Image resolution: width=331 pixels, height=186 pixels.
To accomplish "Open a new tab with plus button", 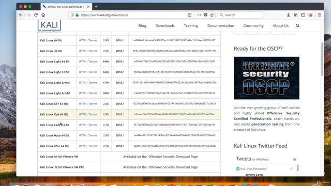I will coord(96,7).
